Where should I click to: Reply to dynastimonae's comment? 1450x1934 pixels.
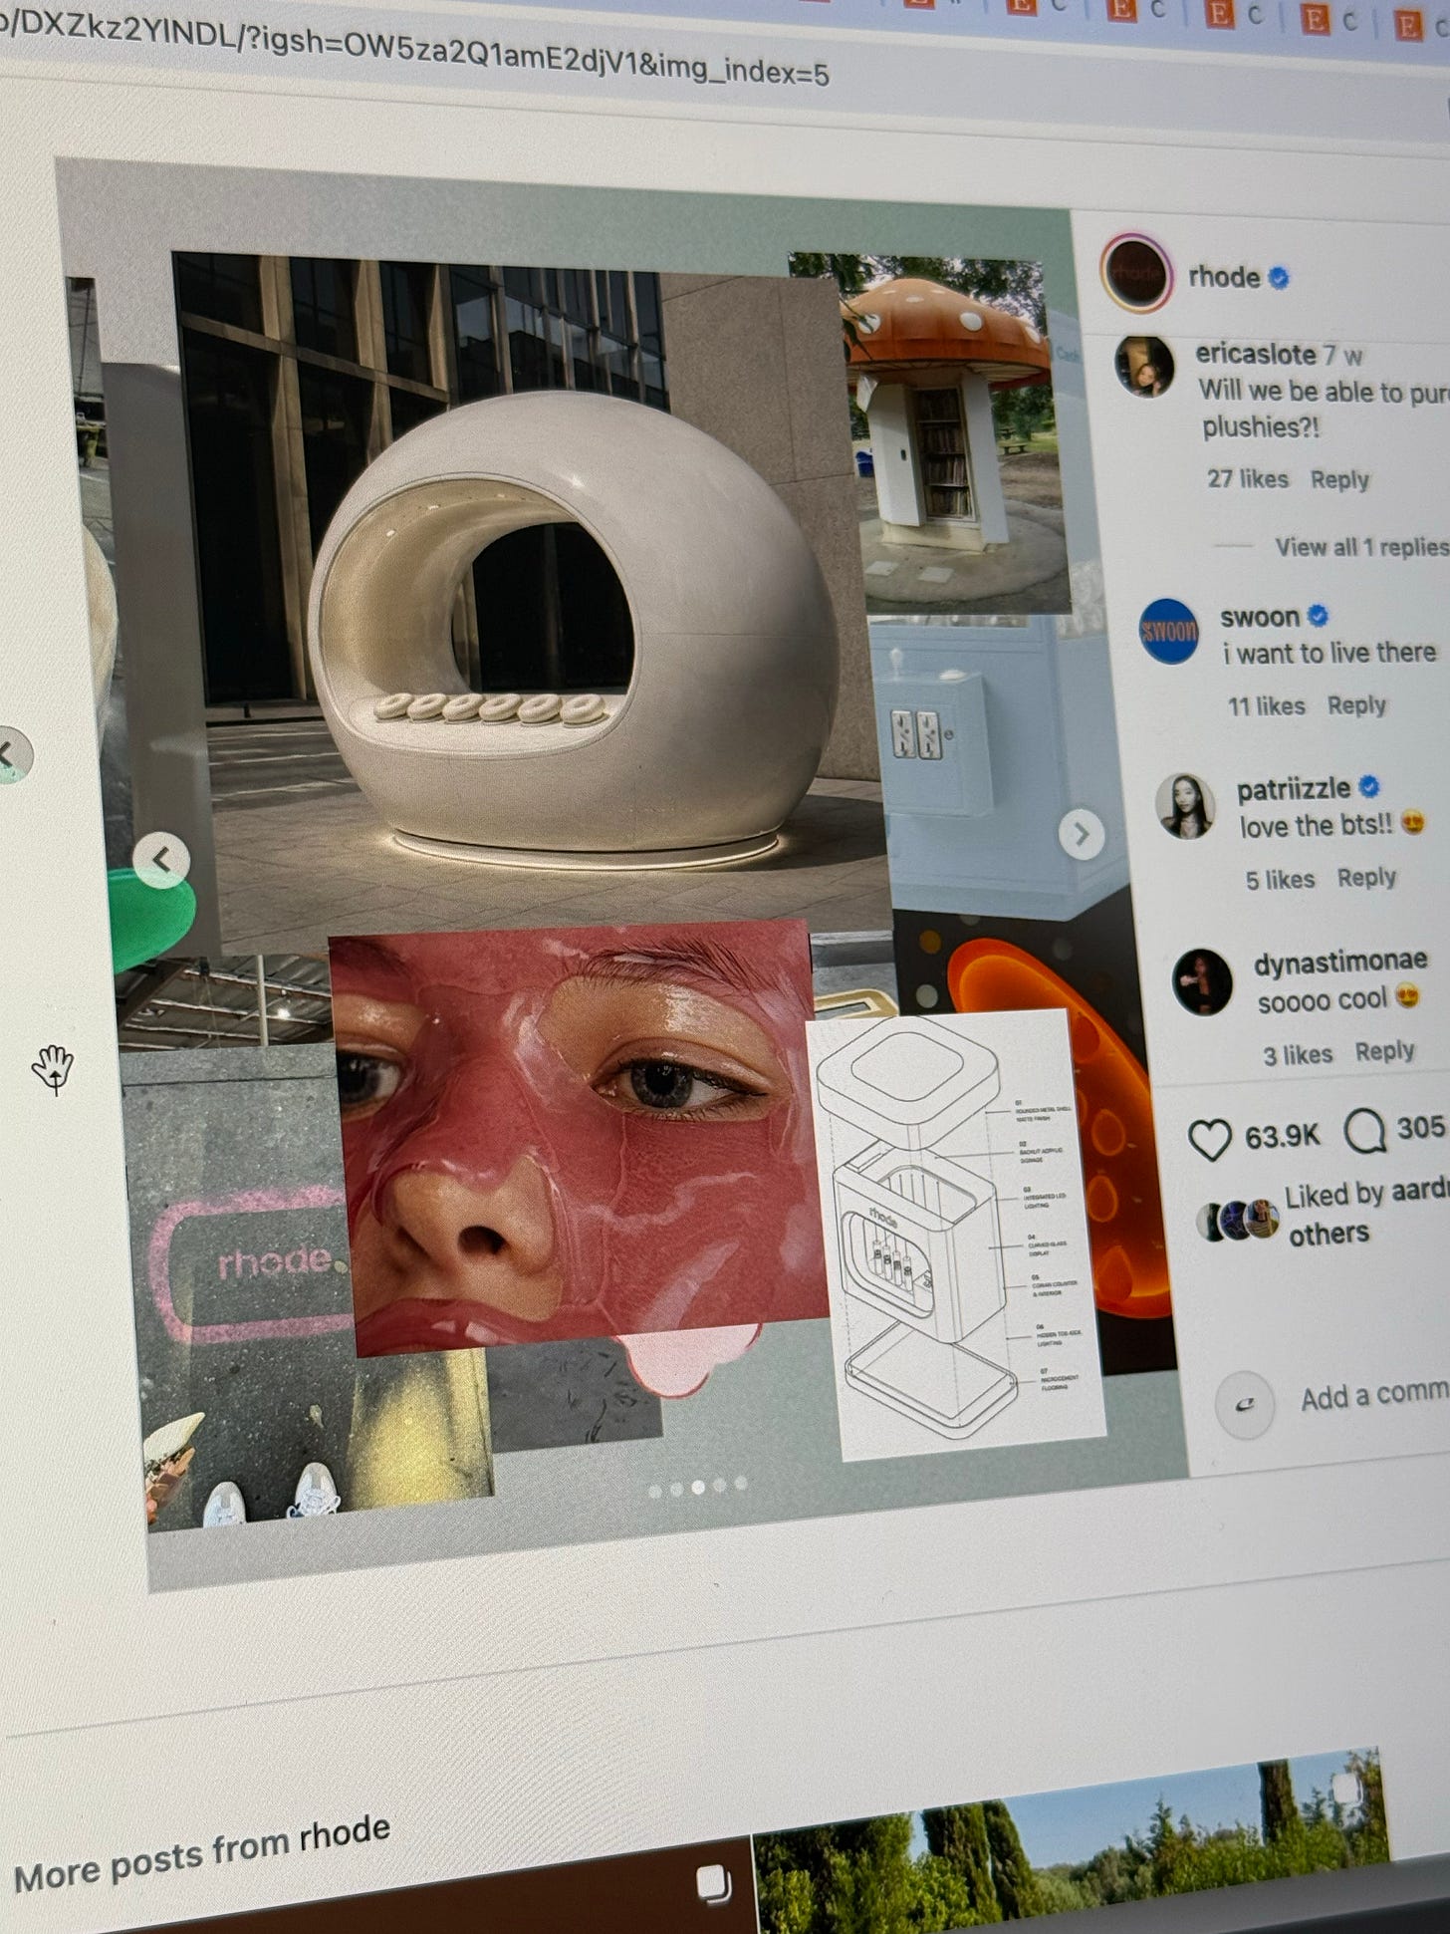tap(1384, 1052)
